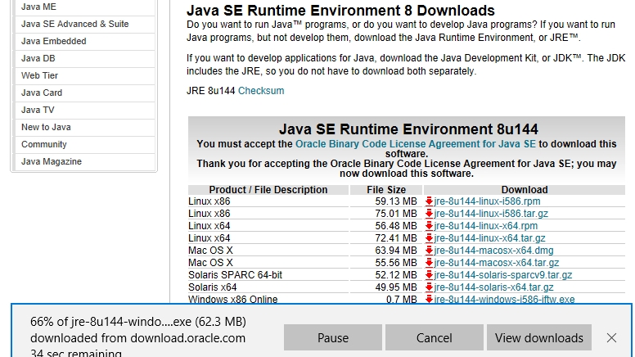Screen dimensions: 635x357
Task: Click the Java SE Runtime Environment 8u144 title
Action: (408, 129)
